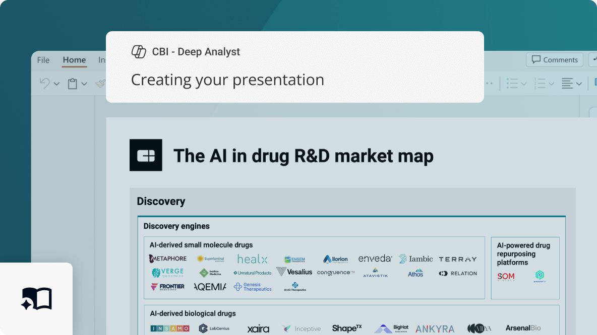The height and width of the screenshot is (335, 597).
Task: Expand the numbered list dropdown arrow
Action: [551, 84]
